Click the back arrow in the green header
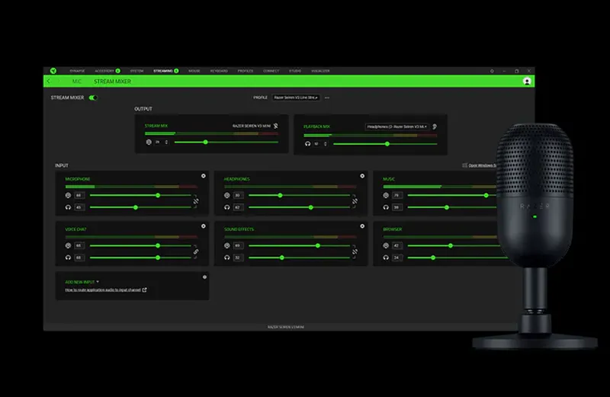The height and width of the screenshot is (397, 610). [50, 81]
